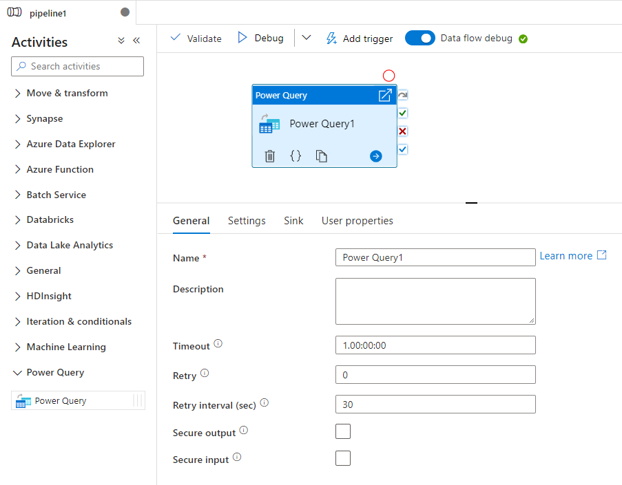Enable the Secure input checkbox
This screenshot has height=485, width=622.
[x=342, y=458]
